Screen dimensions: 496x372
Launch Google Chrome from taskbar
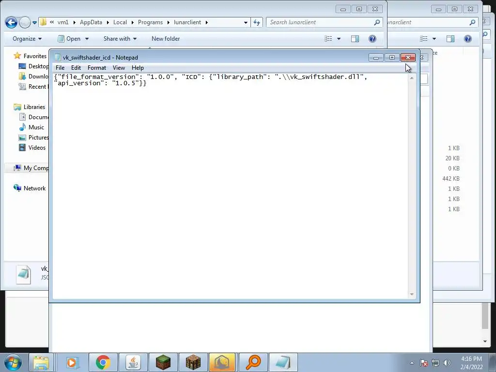(103, 362)
